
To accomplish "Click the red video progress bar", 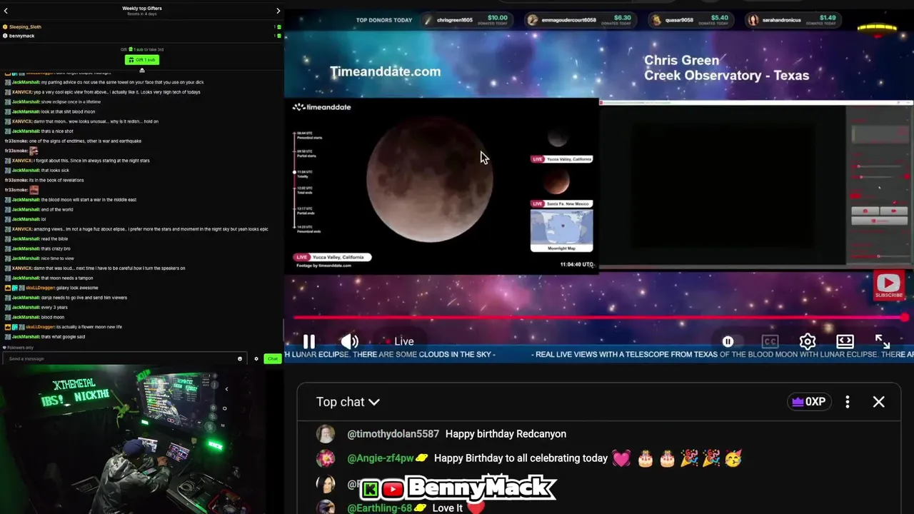I will pos(598,318).
